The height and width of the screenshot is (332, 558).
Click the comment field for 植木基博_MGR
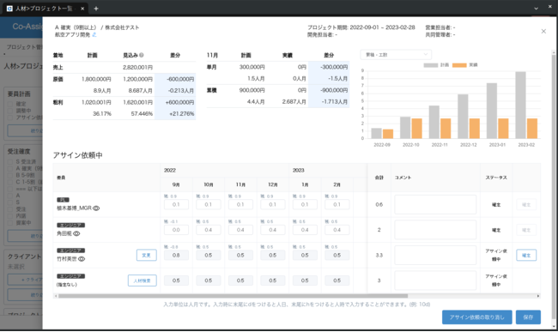[435, 204]
